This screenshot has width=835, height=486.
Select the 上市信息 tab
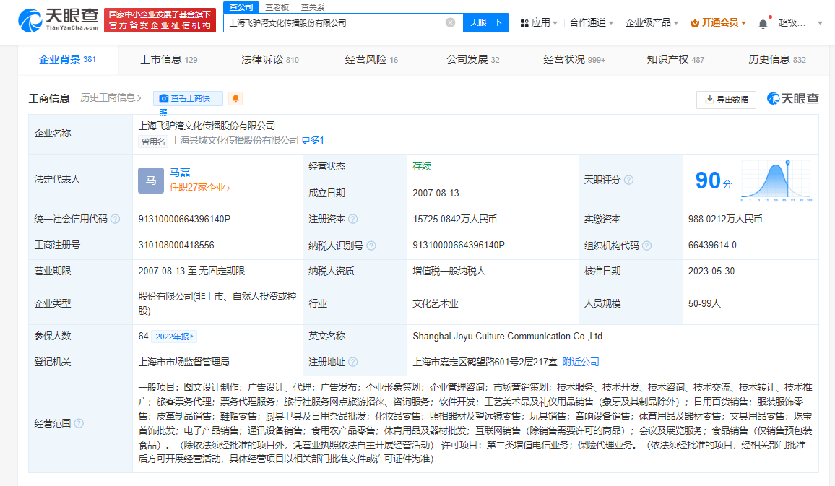(169, 60)
